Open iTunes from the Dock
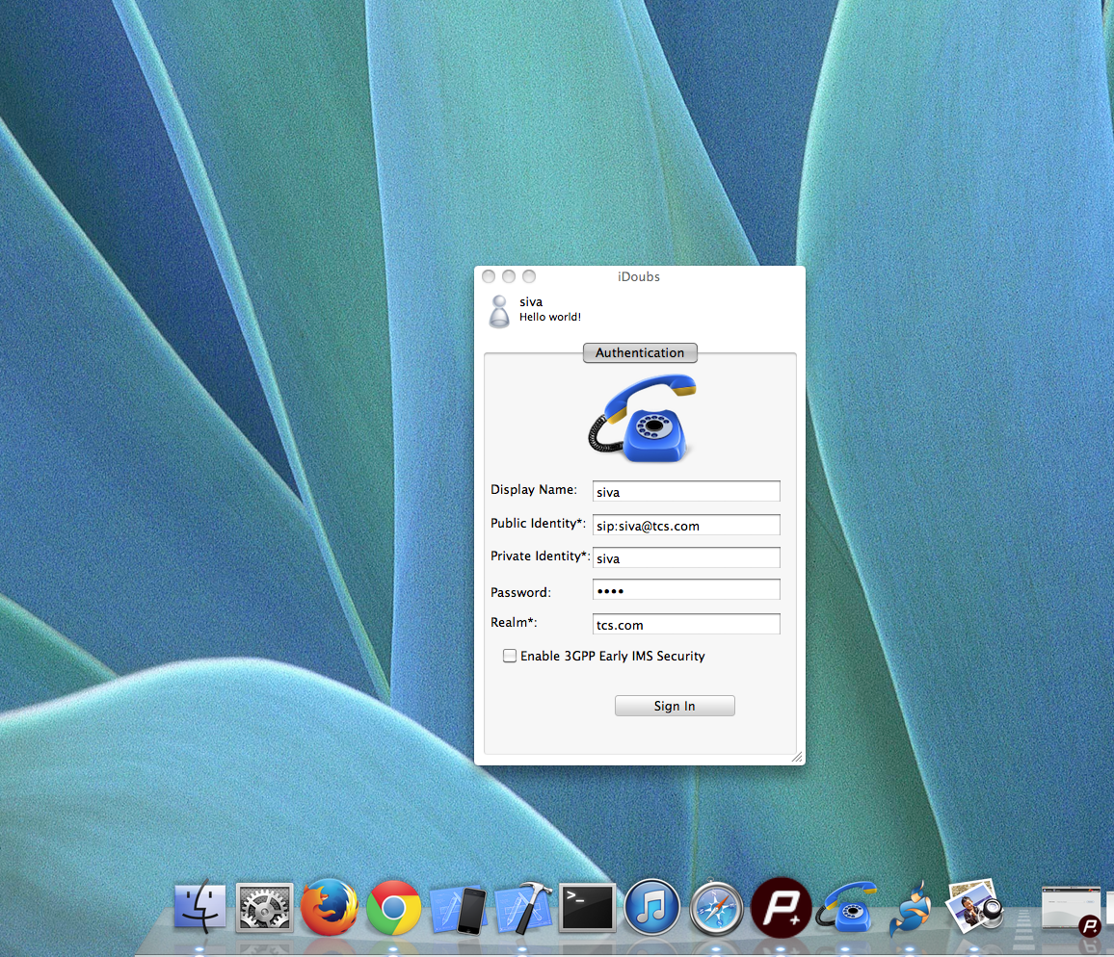 (x=651, y=906)
